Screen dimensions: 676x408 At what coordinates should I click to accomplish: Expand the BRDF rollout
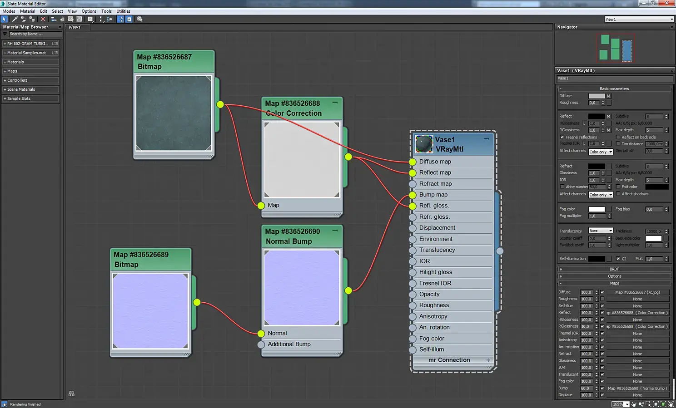(614, 269)
